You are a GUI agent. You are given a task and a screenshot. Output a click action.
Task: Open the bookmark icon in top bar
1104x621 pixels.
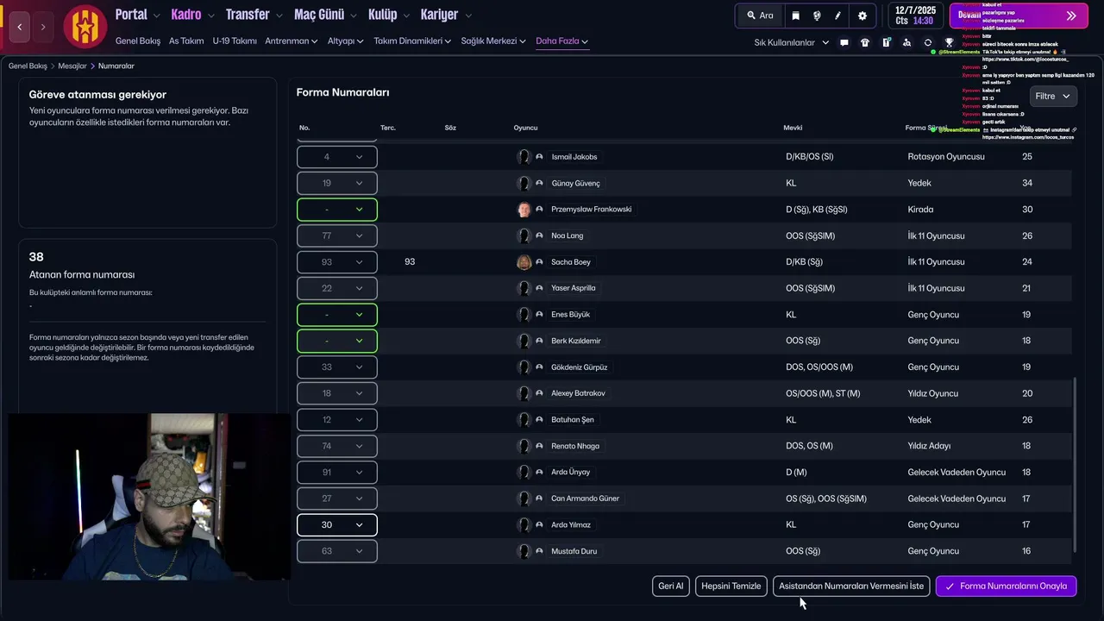[795, 16]
